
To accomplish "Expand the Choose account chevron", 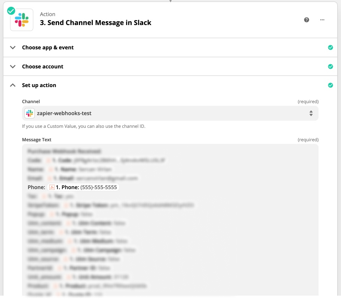I will pos(13,67).
